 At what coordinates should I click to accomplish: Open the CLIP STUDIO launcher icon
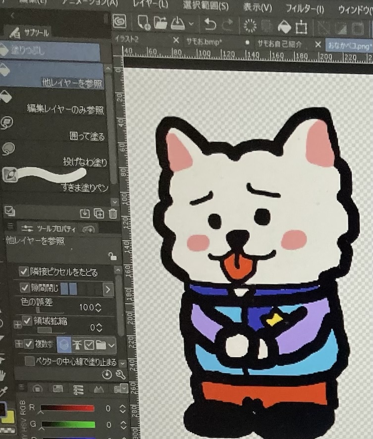(119, 22)
